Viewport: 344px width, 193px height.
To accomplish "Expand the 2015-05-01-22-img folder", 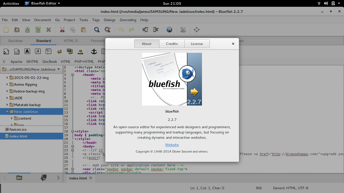I will point(7,78).
